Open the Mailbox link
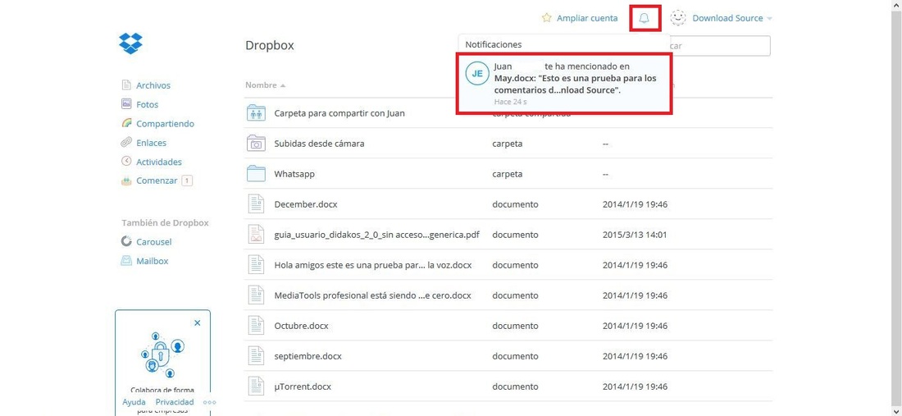Screen dimensions: 902x416 (152, 261)
